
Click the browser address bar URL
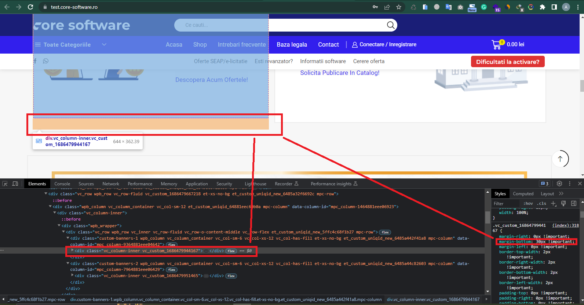(74, 7)
